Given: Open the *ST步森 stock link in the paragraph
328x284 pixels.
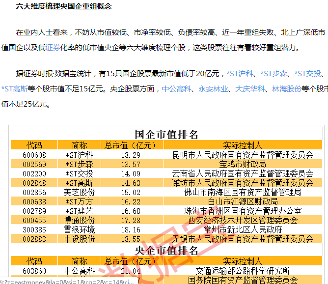Looking at the screenshot, I should pyautogui.click(x=274, y=74).
